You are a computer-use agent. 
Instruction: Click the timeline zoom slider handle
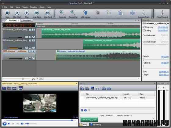pyautogui.click(x=23, y=79)
